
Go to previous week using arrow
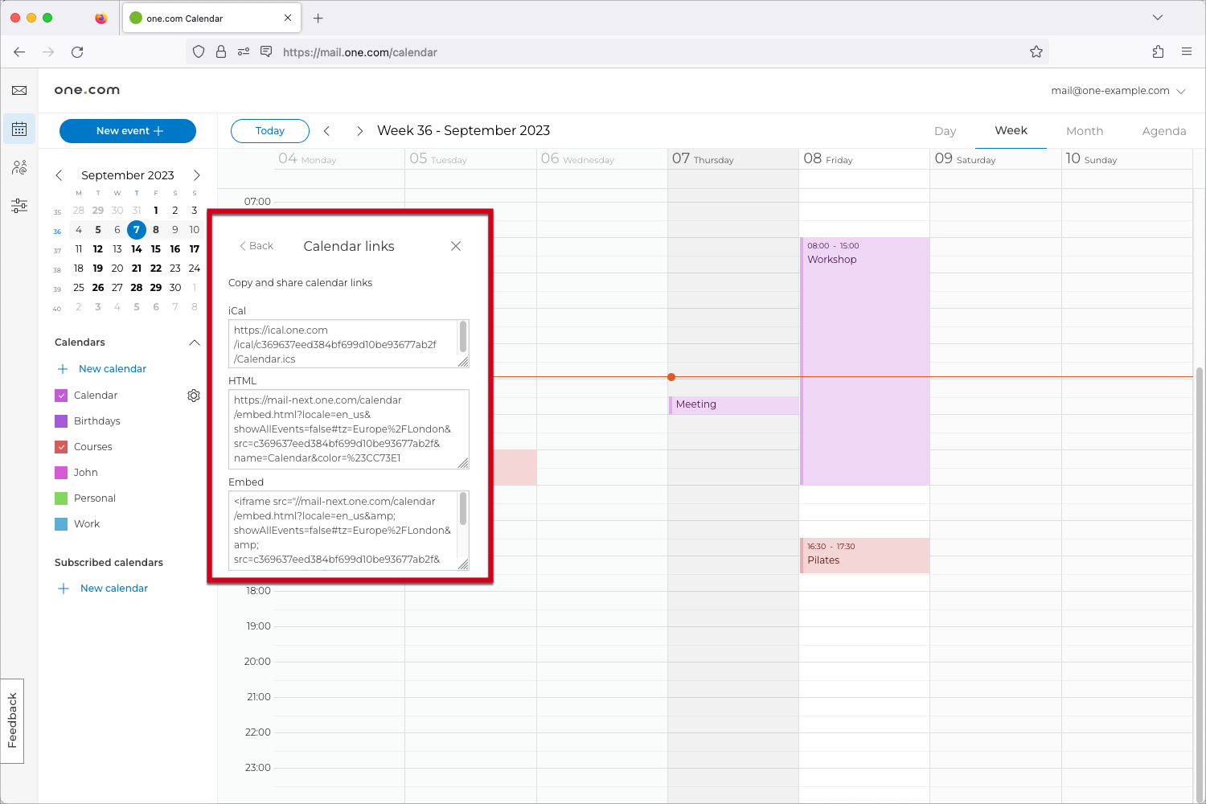[326, 131]
